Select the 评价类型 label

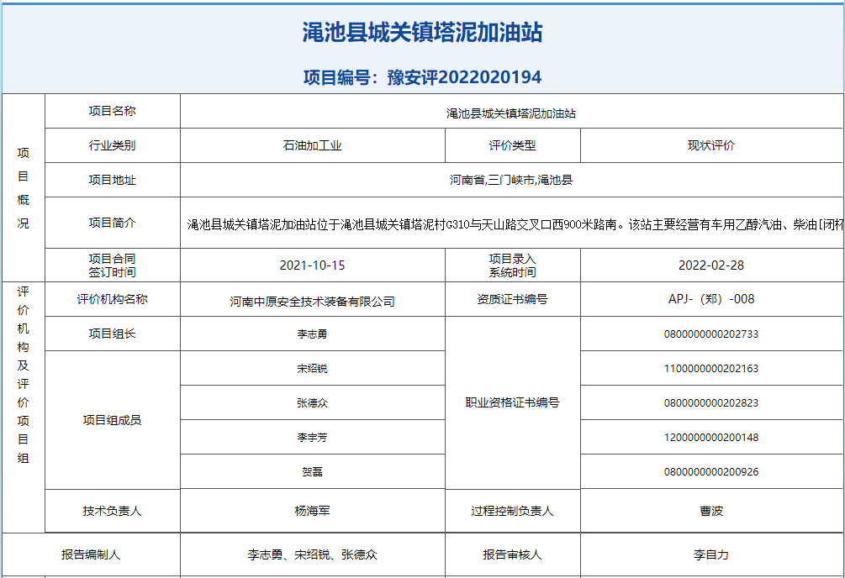click(x=512, y=145)
